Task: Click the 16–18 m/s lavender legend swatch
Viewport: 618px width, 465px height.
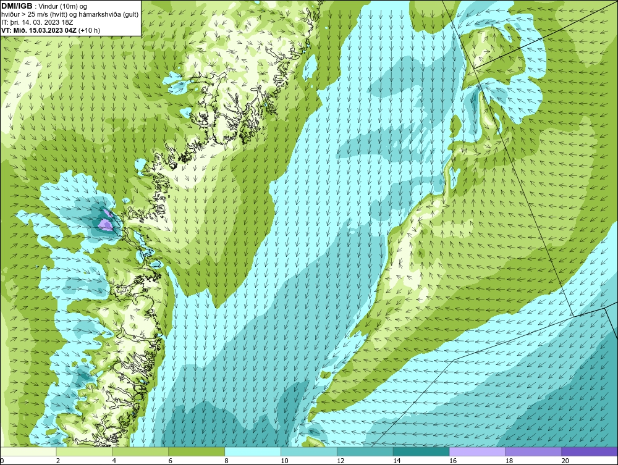Action: (x=477, y=451)
